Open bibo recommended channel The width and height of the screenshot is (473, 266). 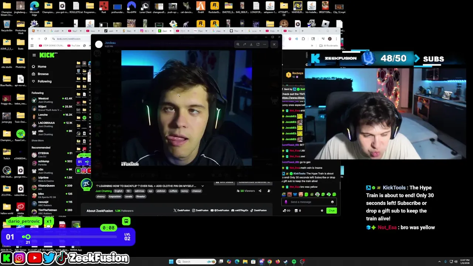tap(52, 195)
